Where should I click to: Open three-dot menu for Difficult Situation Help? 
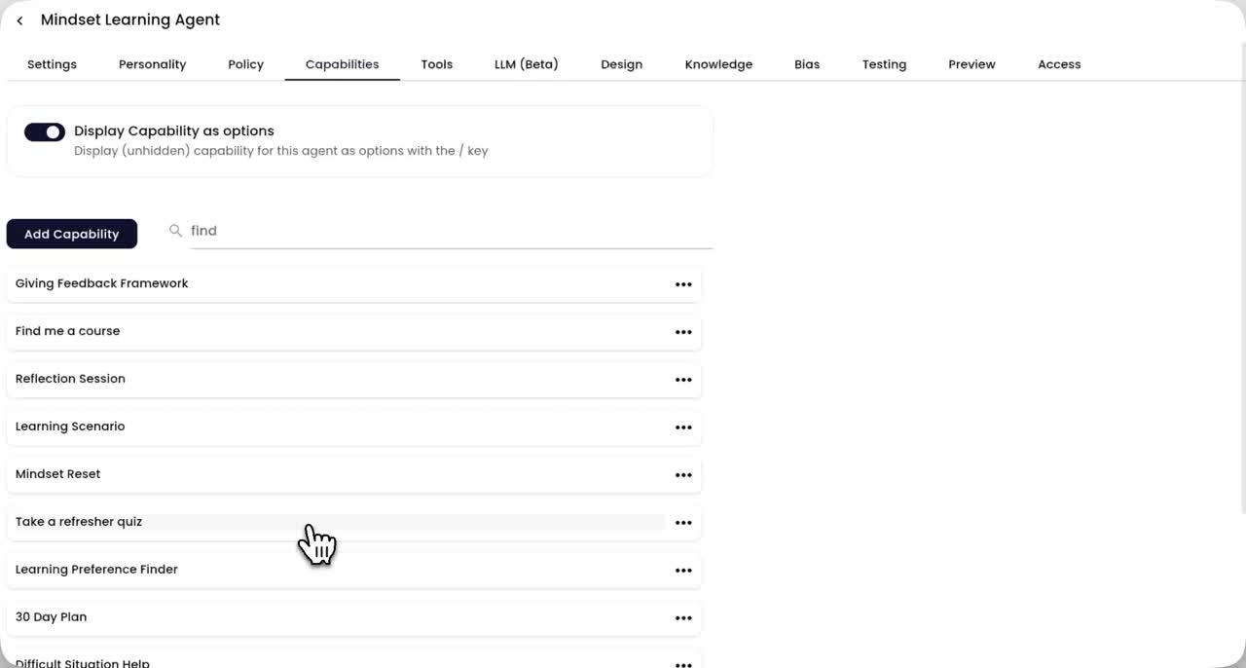click(x=683, y=664)
